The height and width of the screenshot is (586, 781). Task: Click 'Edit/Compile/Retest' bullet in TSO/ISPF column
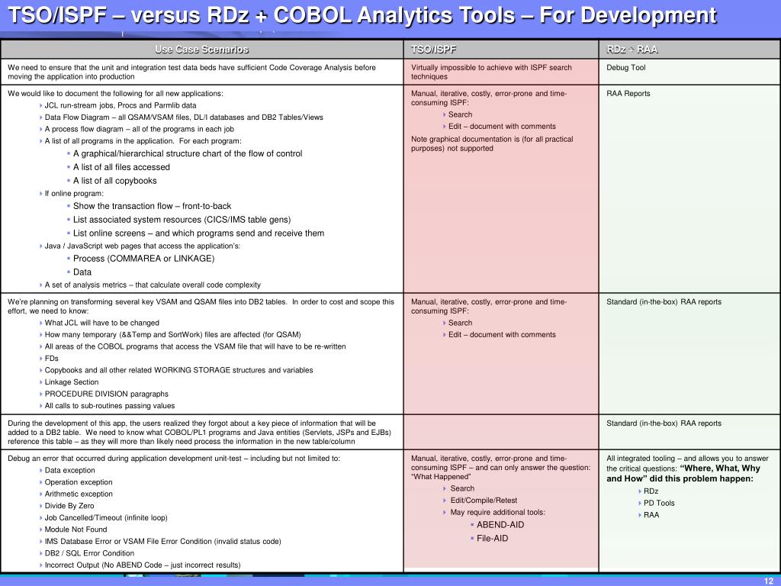click(x=483, y=501)
